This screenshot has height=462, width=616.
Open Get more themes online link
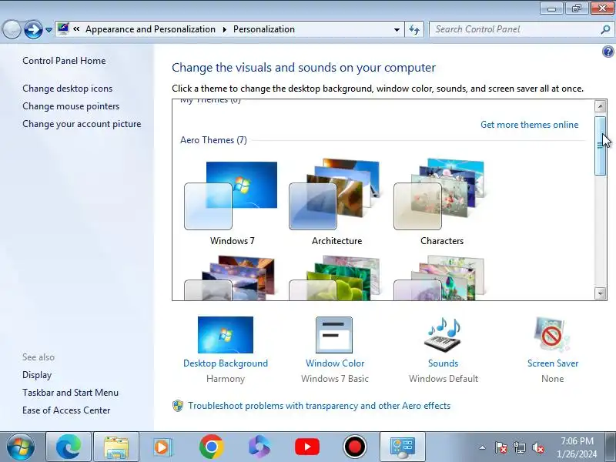[529, 125]
